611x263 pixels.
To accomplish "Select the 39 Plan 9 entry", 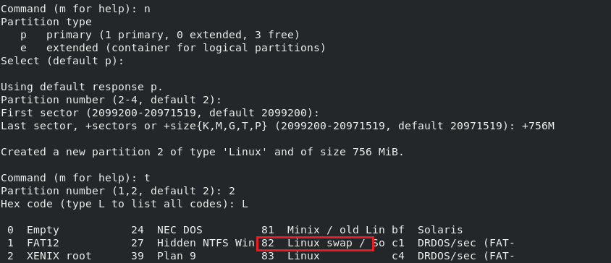I will [x=164, y=256].
